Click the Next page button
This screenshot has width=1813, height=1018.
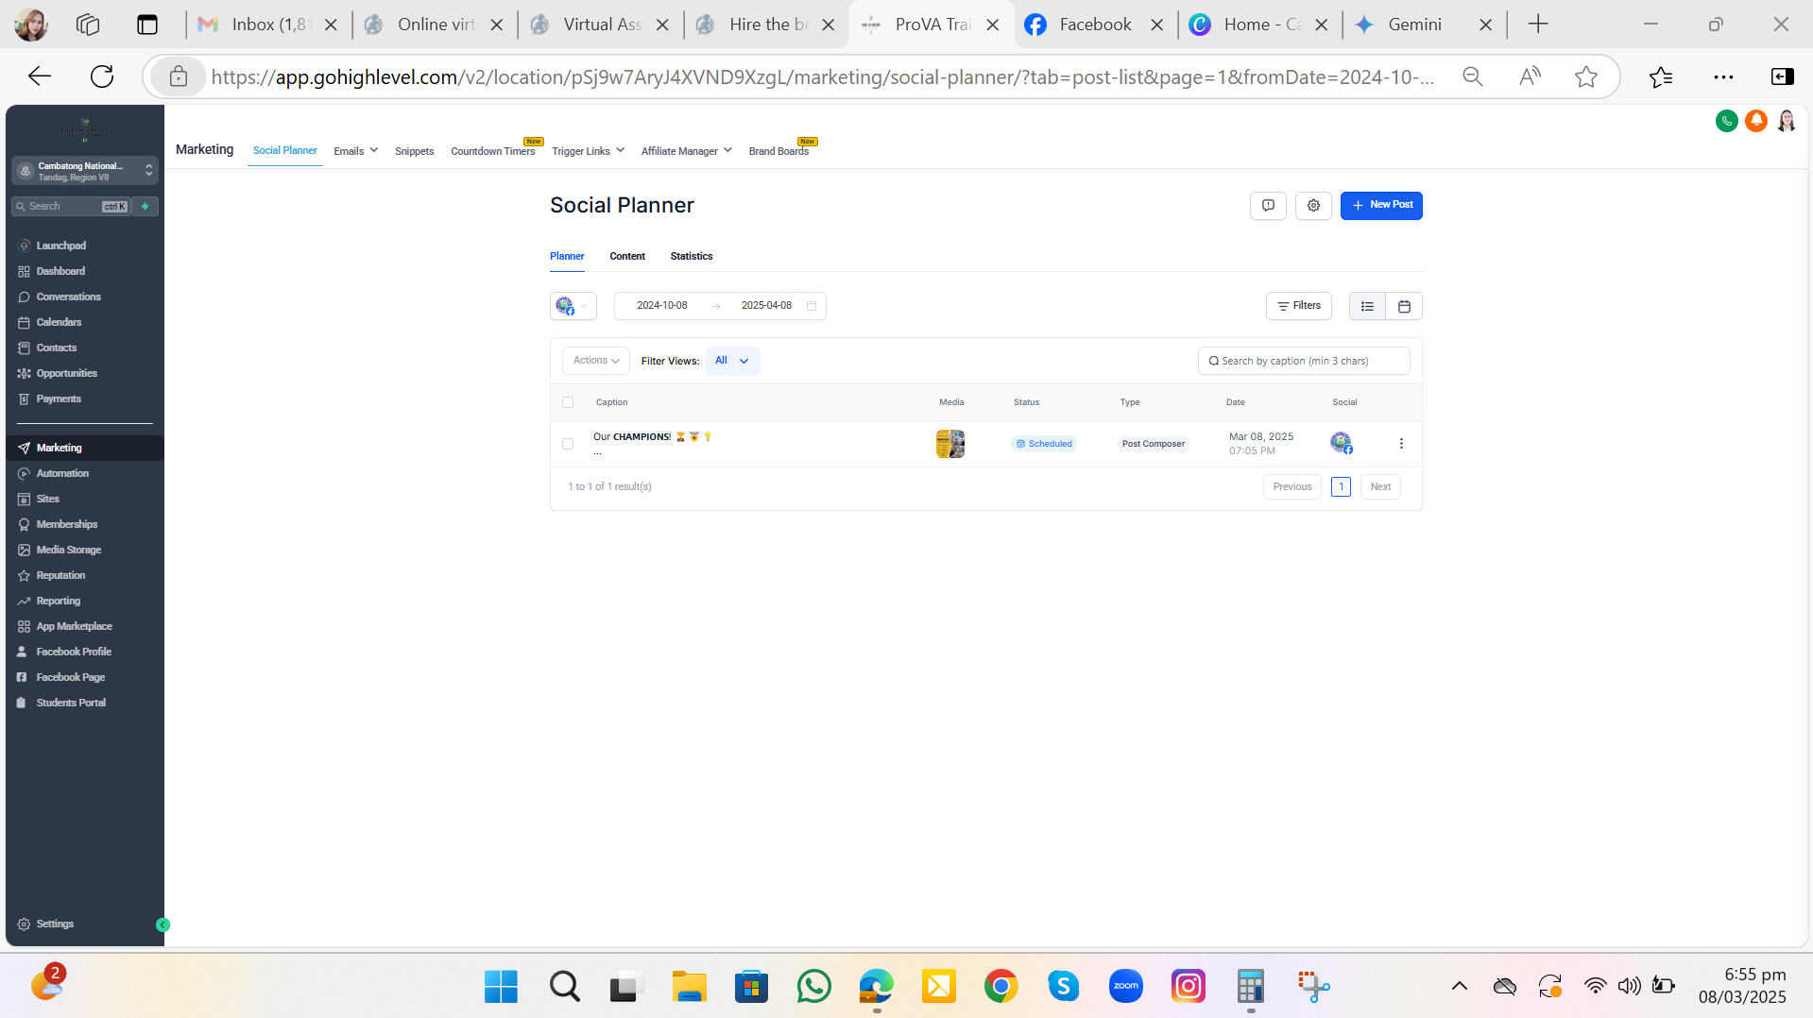coord(1380,487)
